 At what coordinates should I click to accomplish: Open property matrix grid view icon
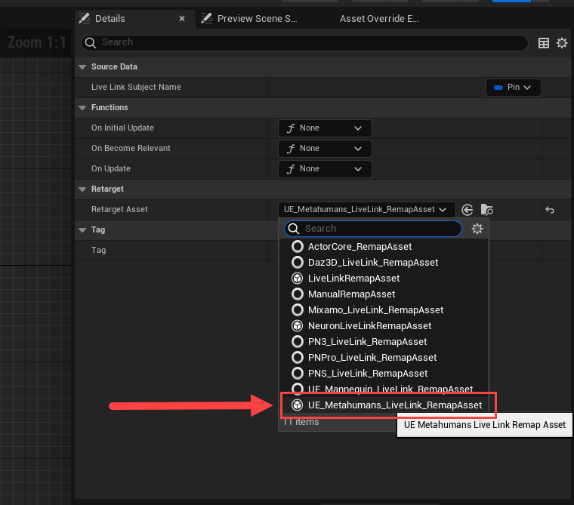(x=544, y=43)
